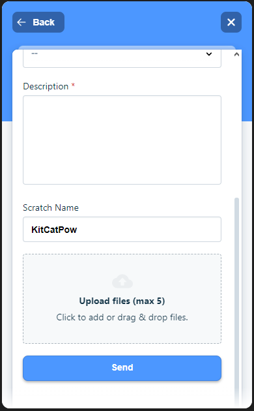Close the form with the X icon

pos(231,22)
